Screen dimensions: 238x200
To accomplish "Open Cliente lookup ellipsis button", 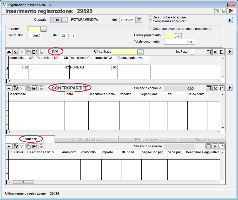I will tap(43, 29).
